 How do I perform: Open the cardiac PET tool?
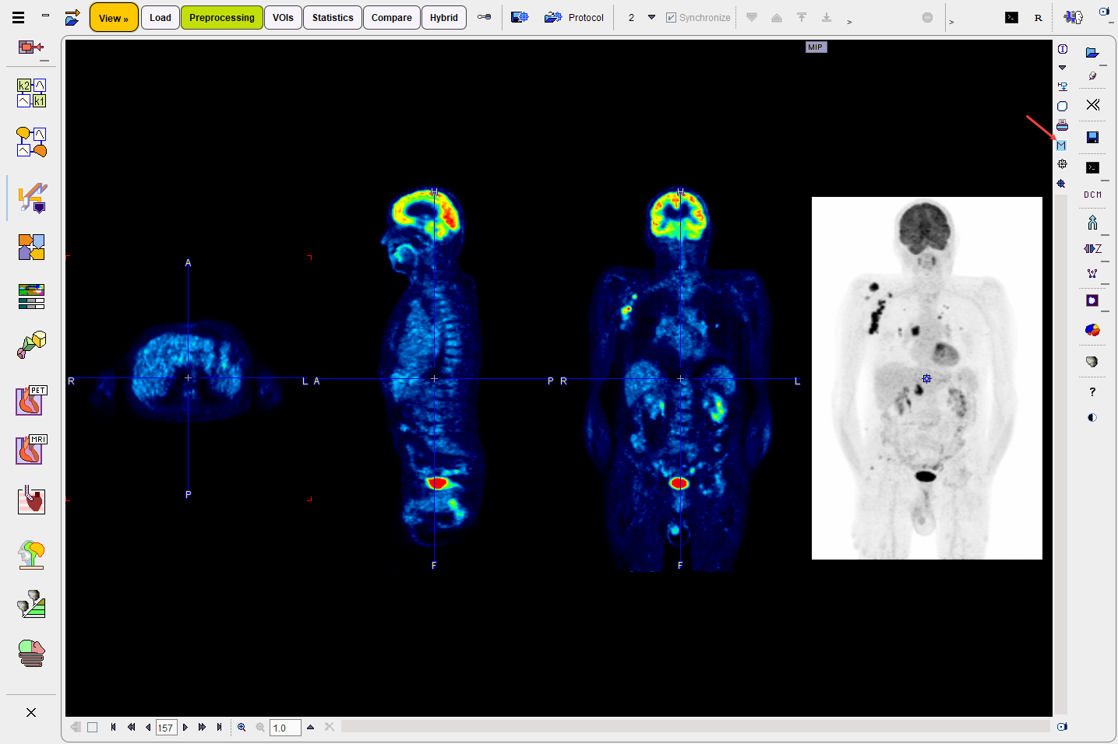pos(32,401)
